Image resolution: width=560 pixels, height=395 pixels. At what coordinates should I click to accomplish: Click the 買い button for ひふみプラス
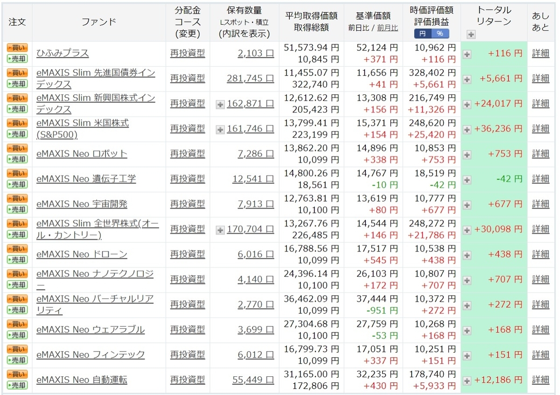[x=17, y=48]
